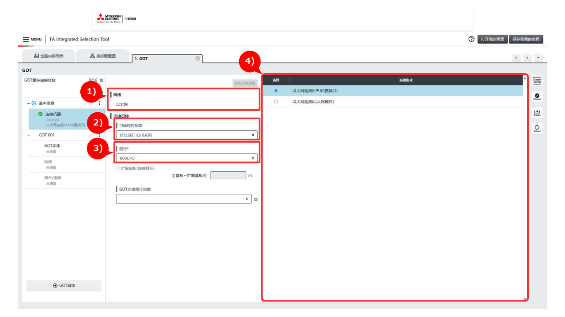Click the GOT追加 button
The width and height of the screenshot is (565, 317).
pos(64,286)
